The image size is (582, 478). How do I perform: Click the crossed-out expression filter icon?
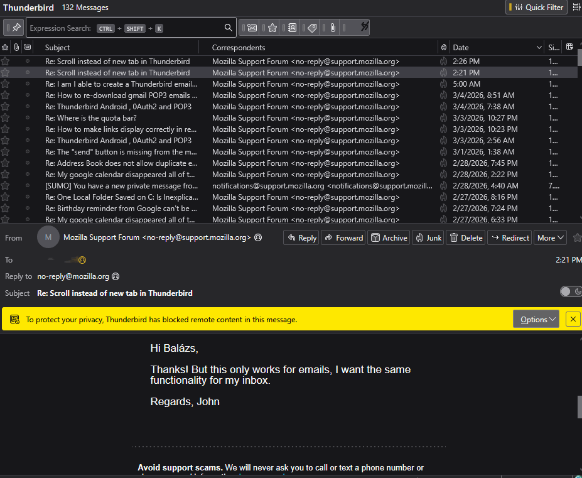tap(365, 27)
